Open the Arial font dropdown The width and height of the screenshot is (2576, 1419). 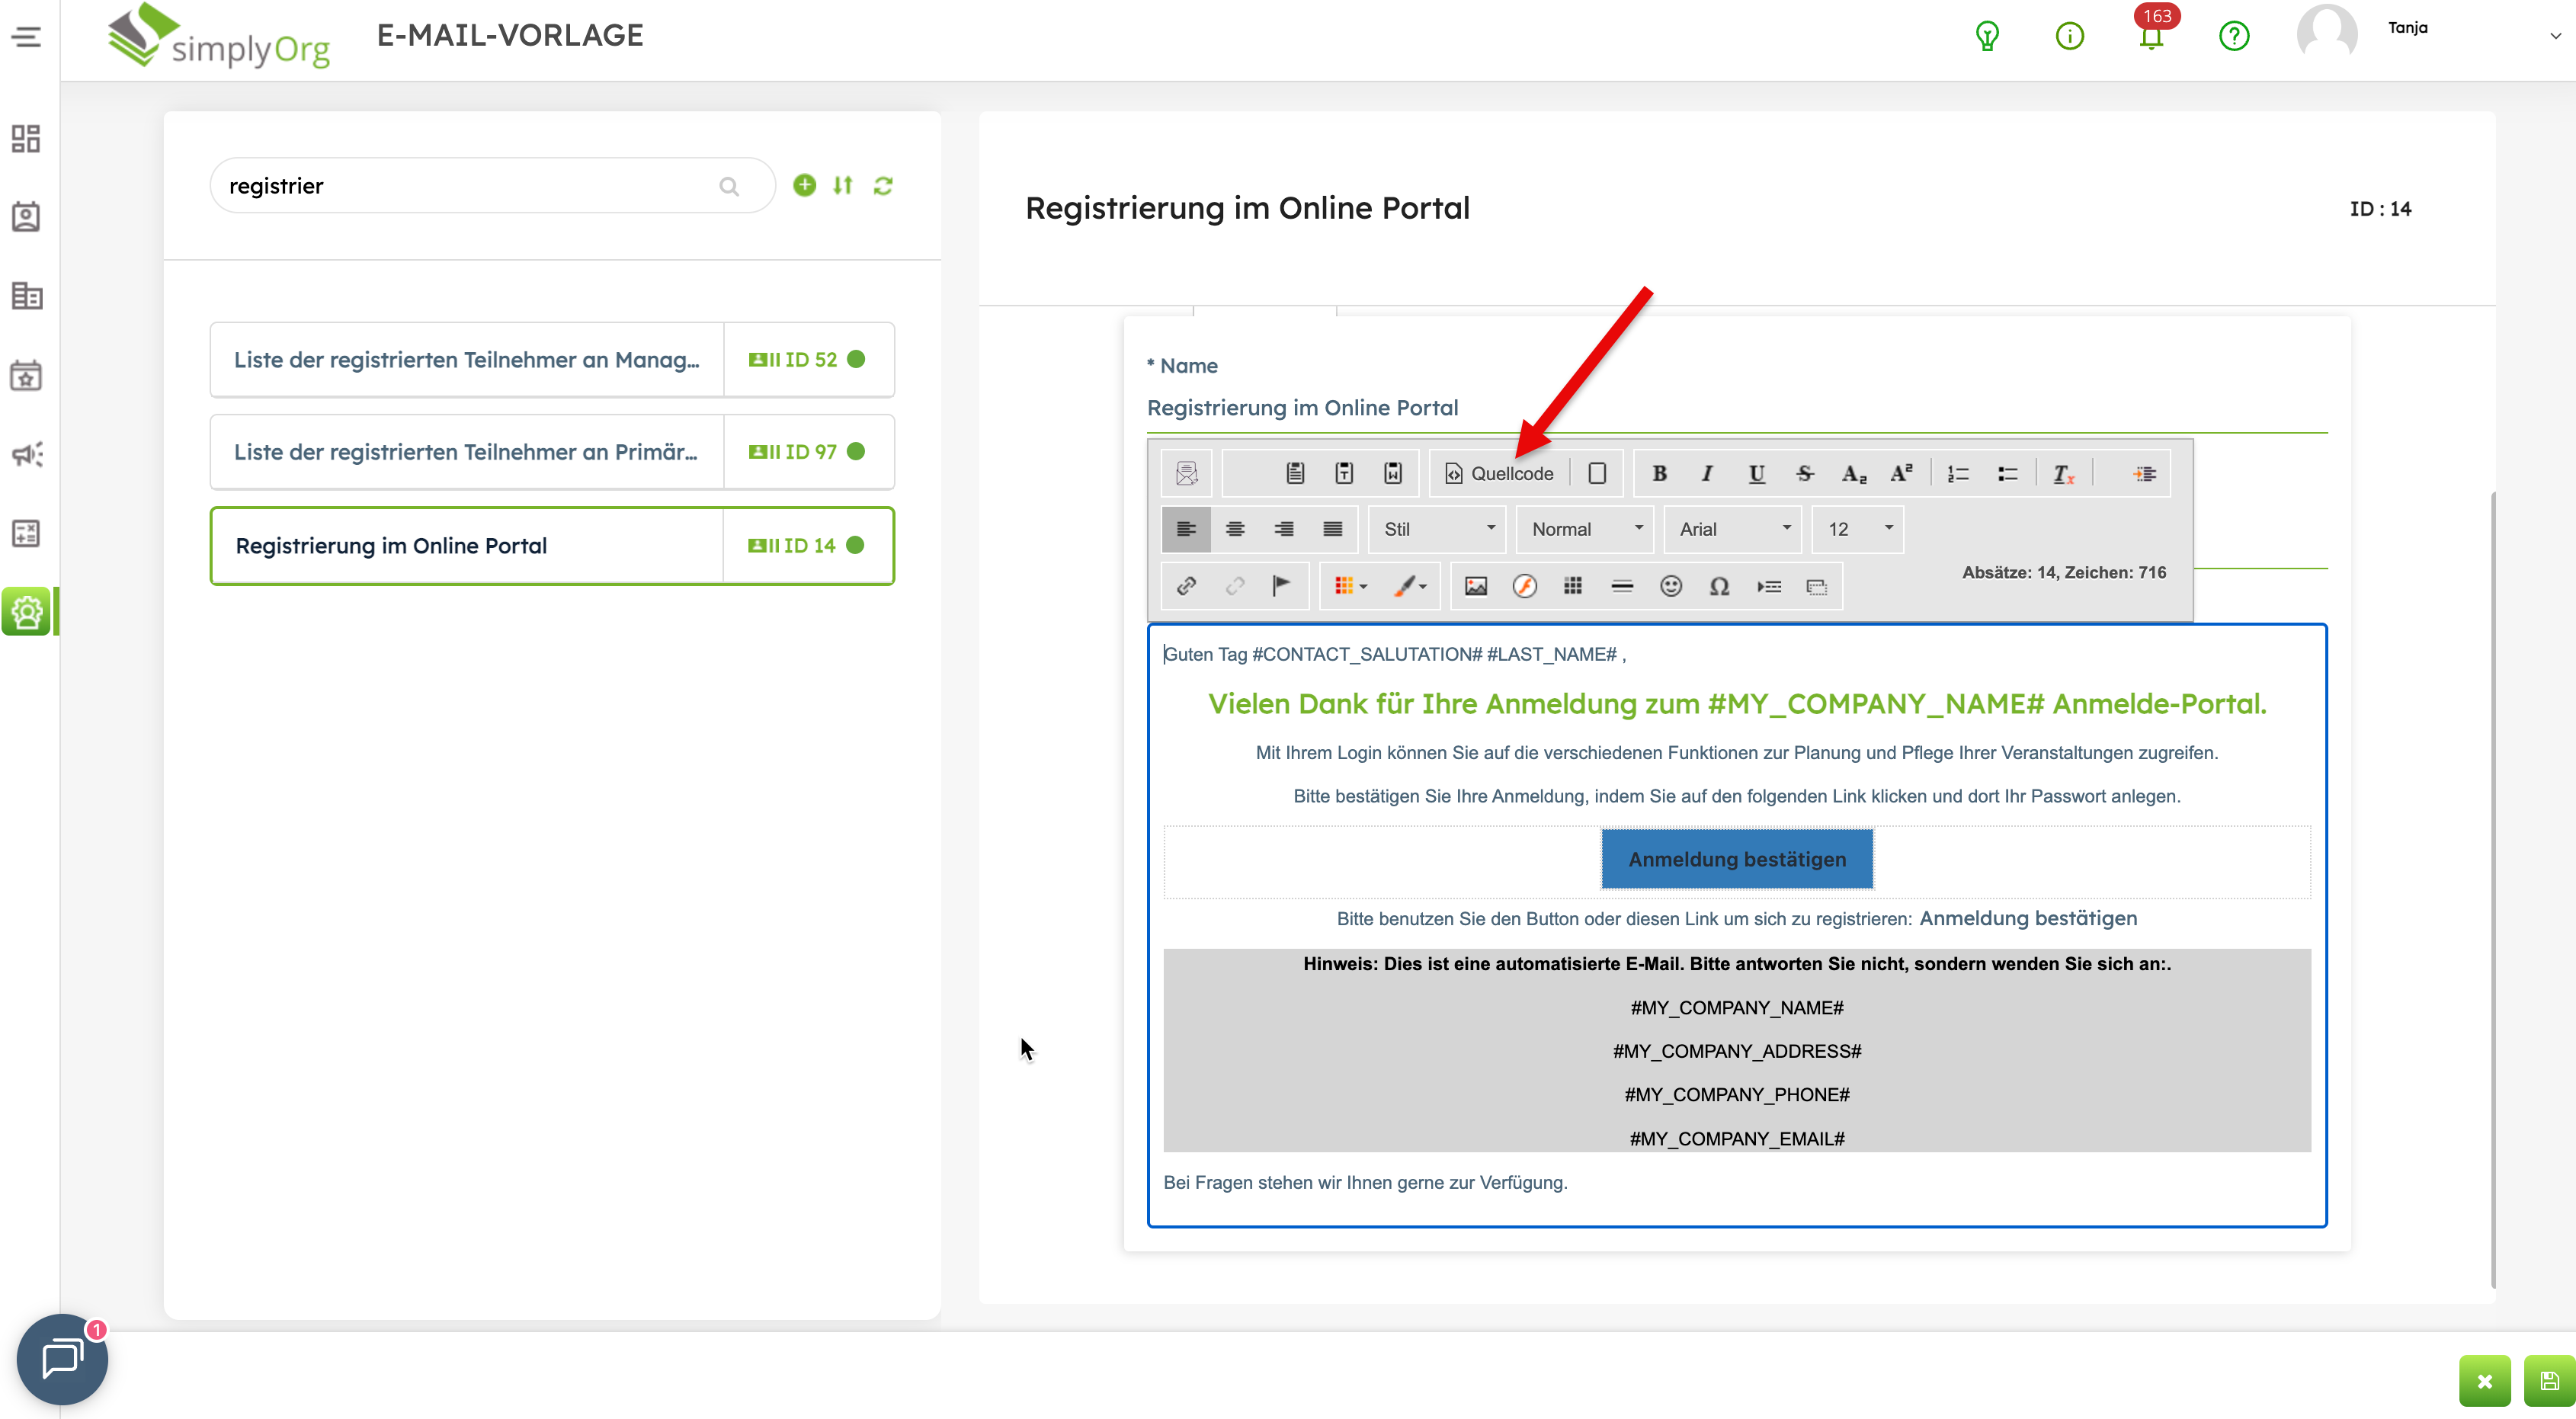click(1733, 530)
